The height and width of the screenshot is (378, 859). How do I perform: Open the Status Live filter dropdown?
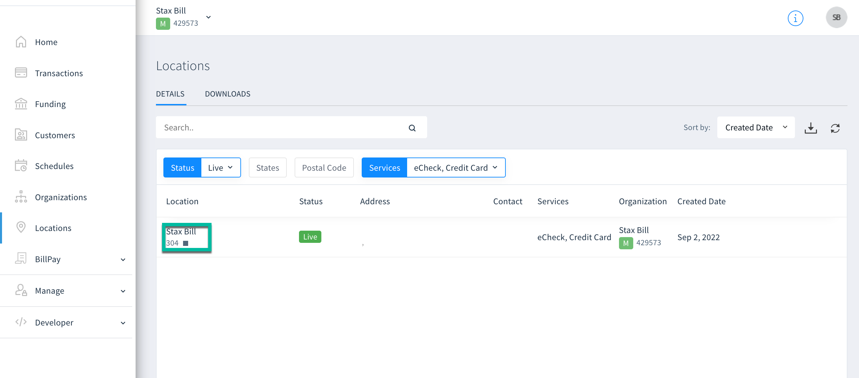221,168
